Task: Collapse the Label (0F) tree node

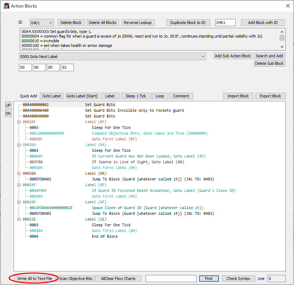Action: [19, 122]
